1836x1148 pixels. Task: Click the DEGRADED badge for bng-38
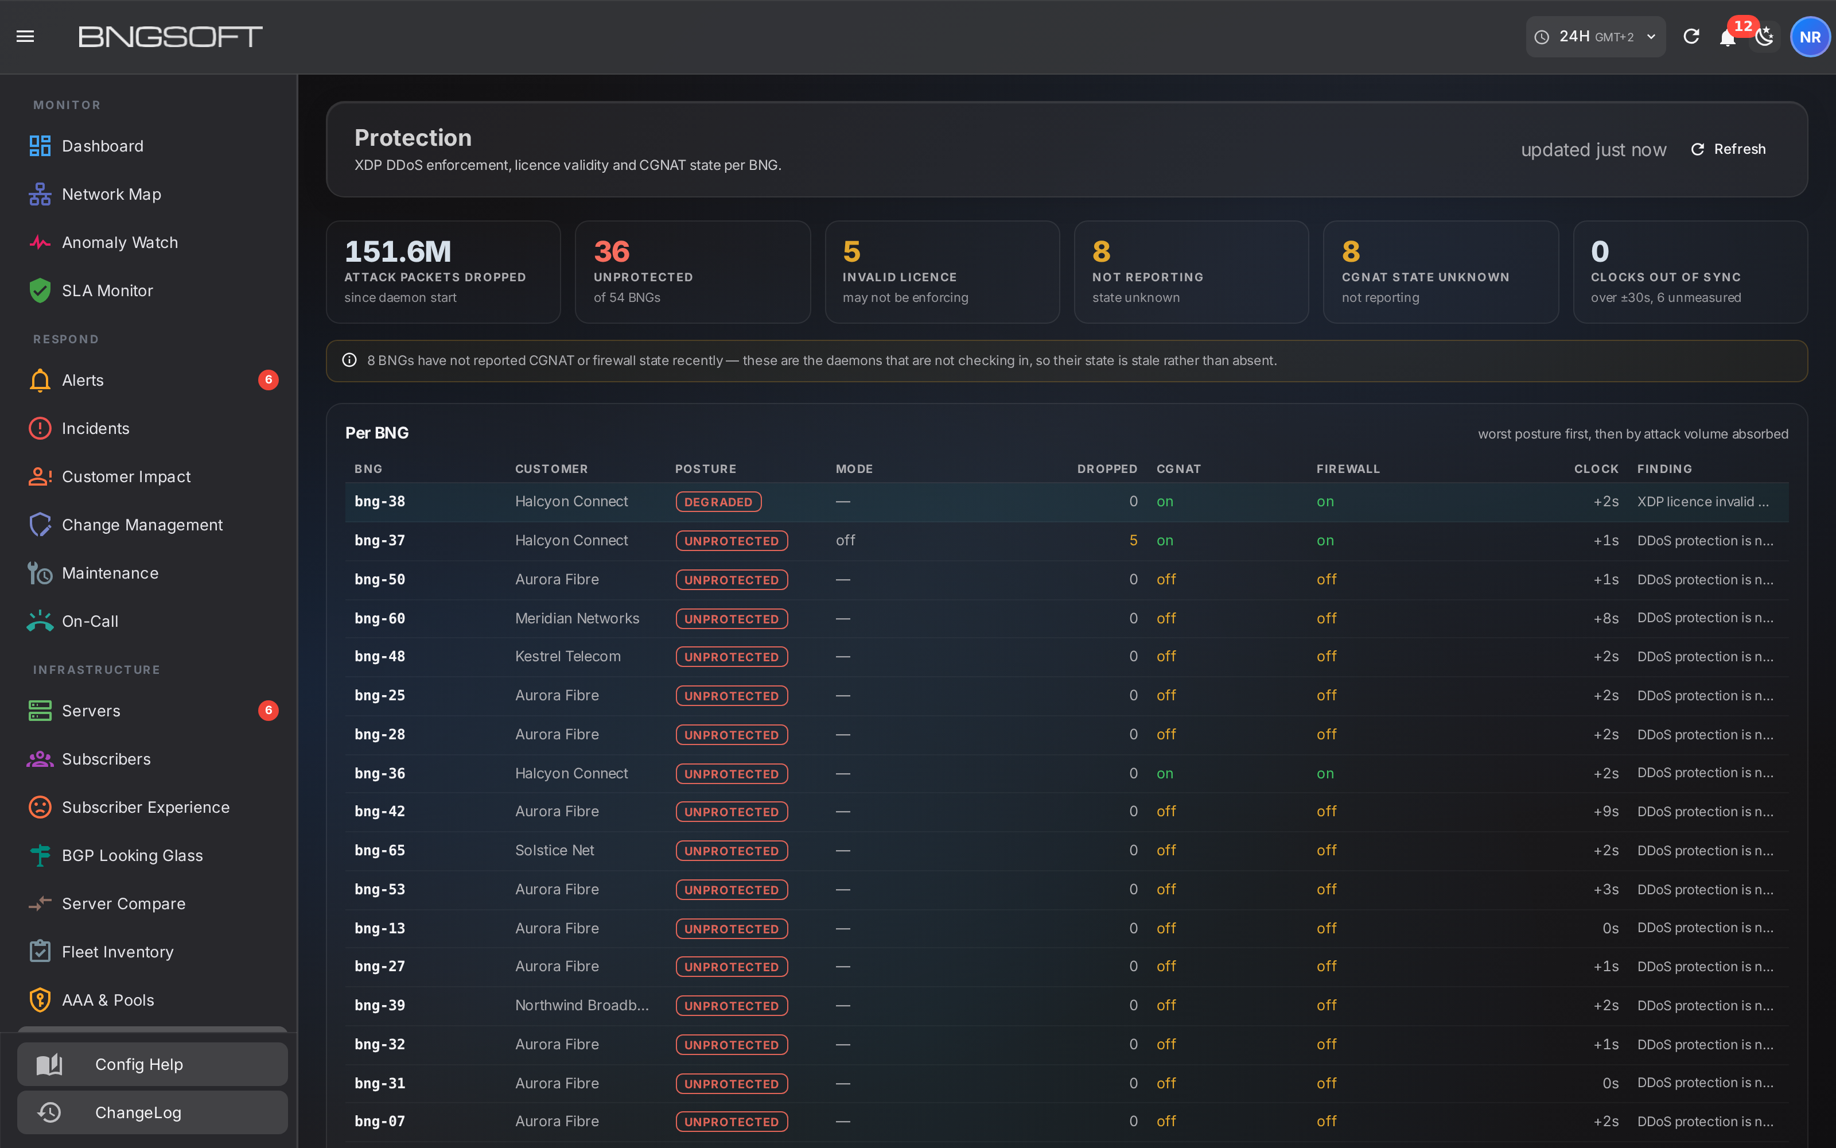[x=718, y=502]
